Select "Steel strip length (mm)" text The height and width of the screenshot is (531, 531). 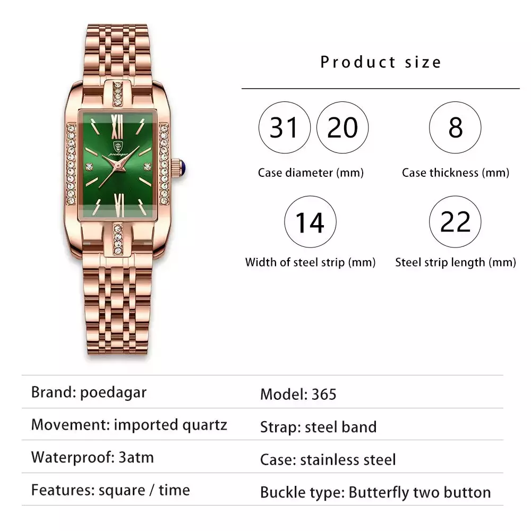click(x=455, y=262)
